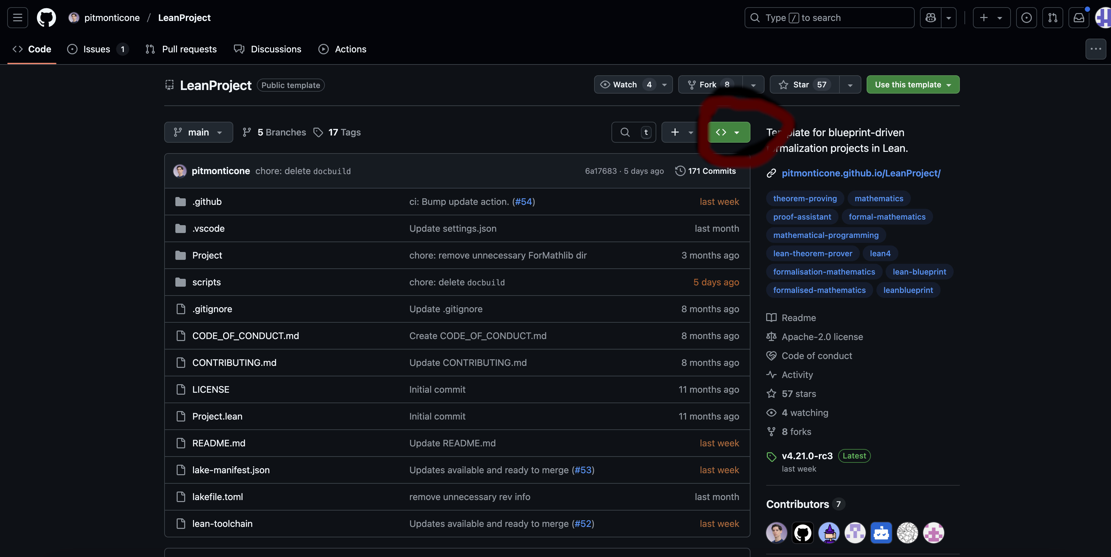Click the Type / to search field
The image size is (1111, 557).
[x=829, y=18]
